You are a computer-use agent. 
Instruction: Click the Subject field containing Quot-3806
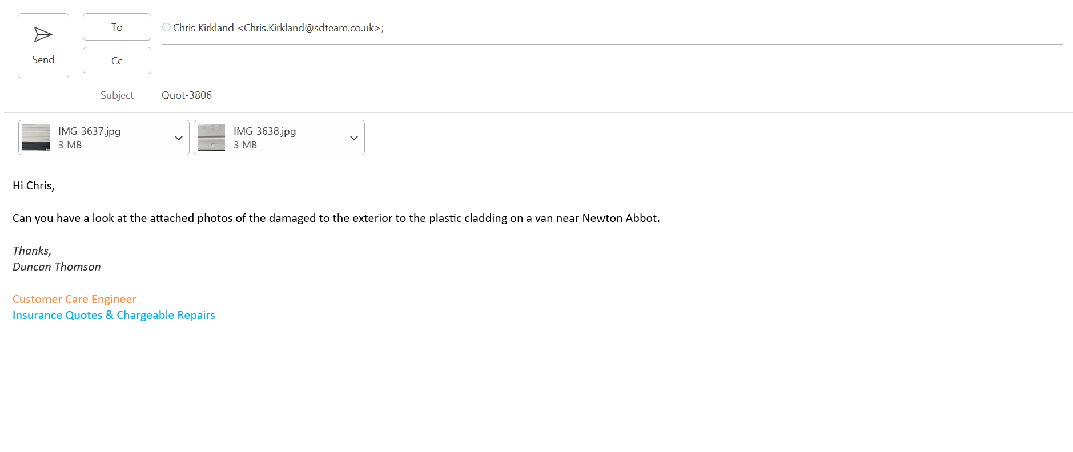187,95
